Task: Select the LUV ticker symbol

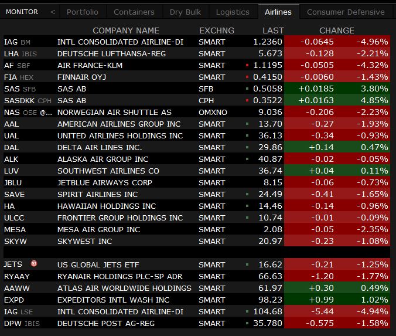Action: coord(11,171)
